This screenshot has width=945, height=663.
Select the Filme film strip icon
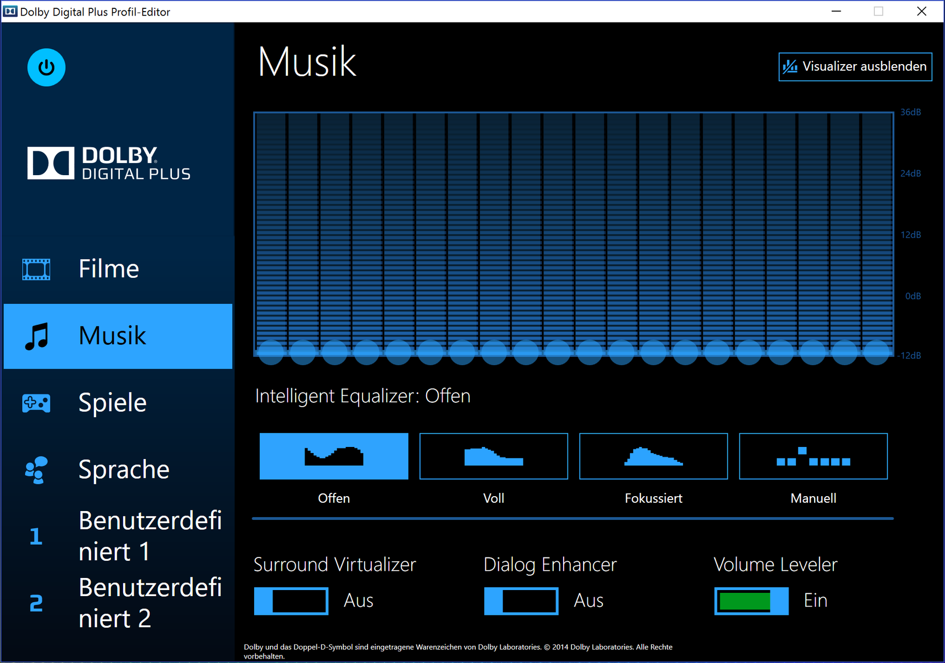coord(36,269)
